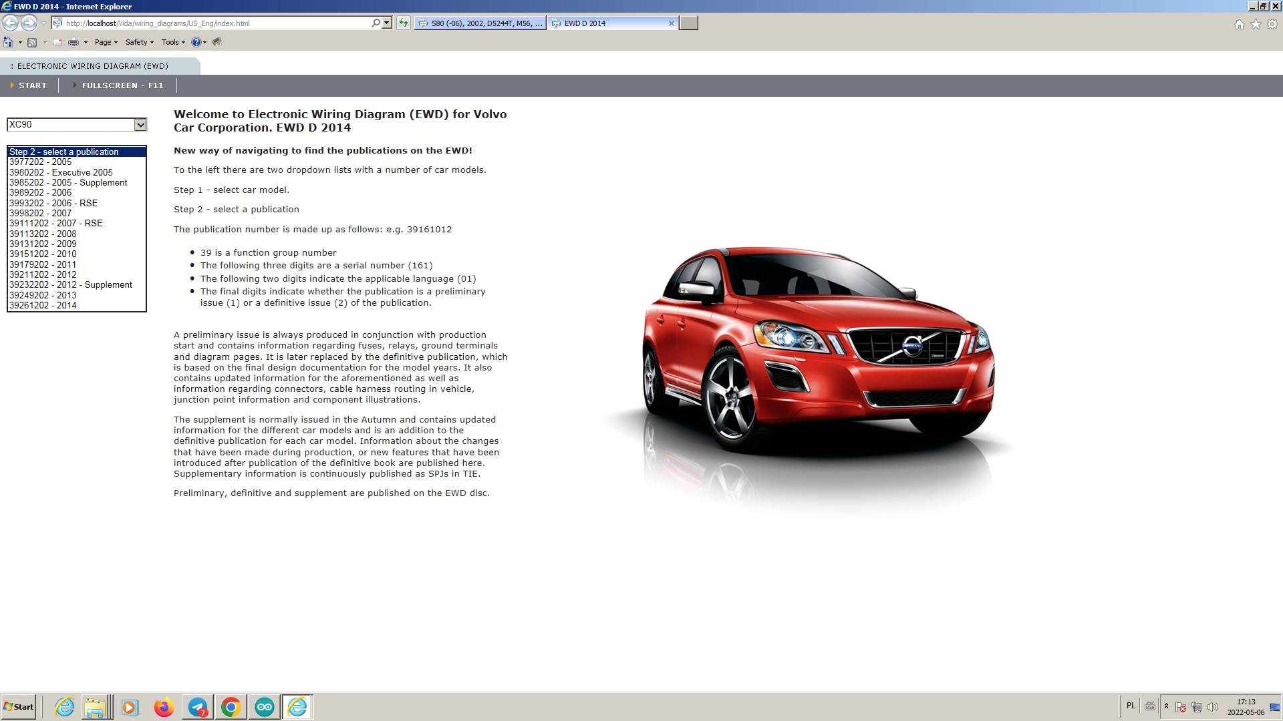Launch Firefox from the taskbar
The image size is (1283, 721).
pos(164,707)
